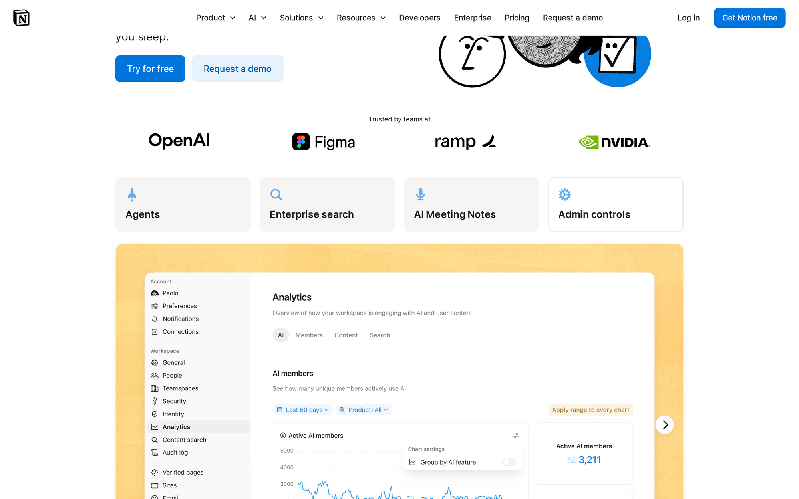Select the Enterprise search feature card
799x499 pixels.
tap(327, 204)
